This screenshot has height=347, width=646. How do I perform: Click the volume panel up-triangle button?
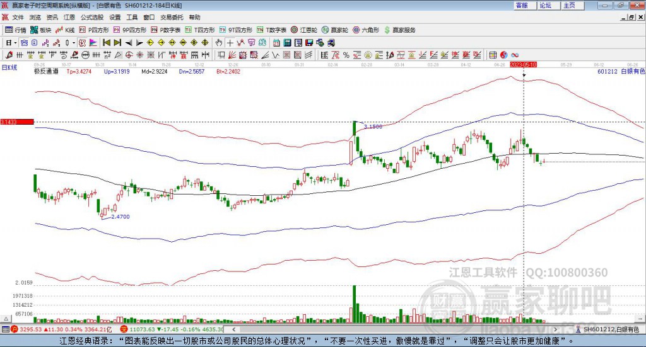6,319
